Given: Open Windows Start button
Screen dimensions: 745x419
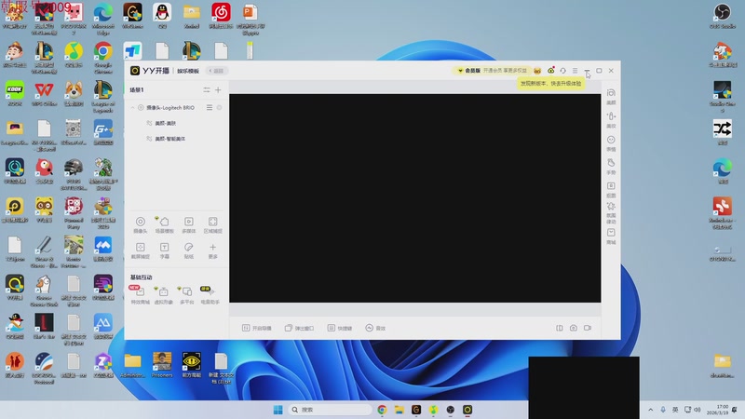Looking at the screenshot, I should 278,410.
